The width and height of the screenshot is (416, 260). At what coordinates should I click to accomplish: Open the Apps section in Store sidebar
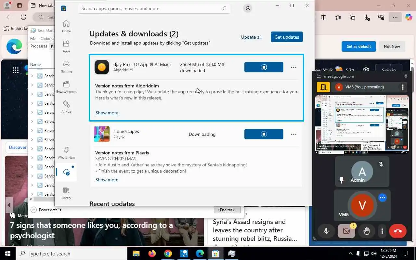pos(66,46)
